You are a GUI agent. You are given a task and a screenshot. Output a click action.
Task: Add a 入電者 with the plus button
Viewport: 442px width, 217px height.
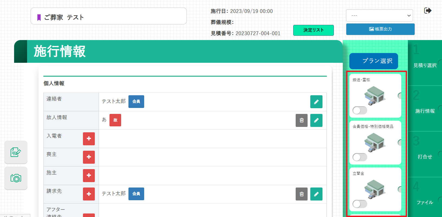(x=89, y=139)
